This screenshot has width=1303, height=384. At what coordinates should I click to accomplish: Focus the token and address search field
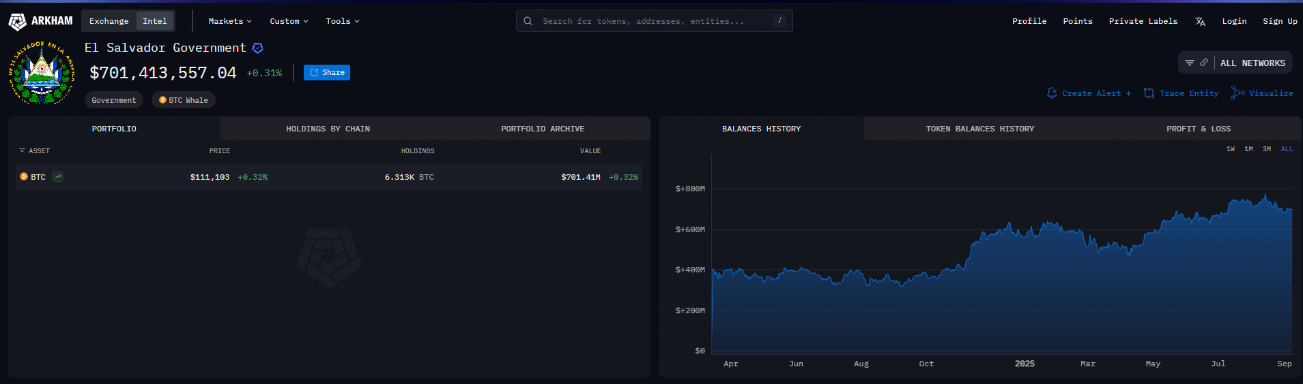coord(654,21)
